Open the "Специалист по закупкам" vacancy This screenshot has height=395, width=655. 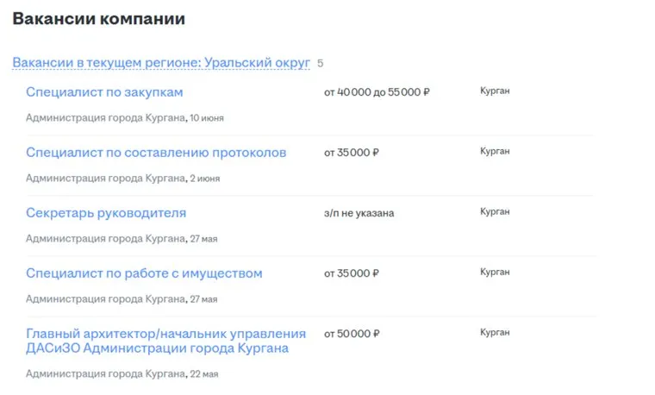point(104,92)
